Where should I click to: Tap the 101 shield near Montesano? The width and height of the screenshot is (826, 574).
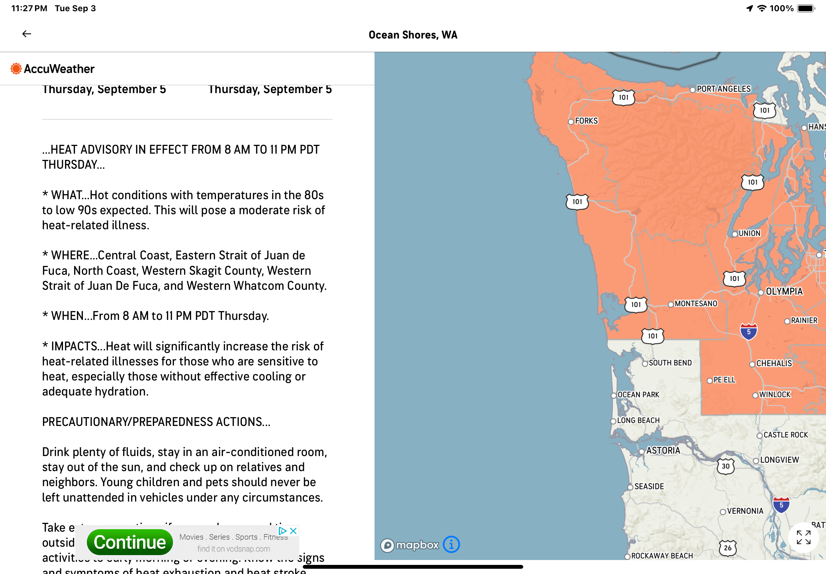tap(636, 304)
